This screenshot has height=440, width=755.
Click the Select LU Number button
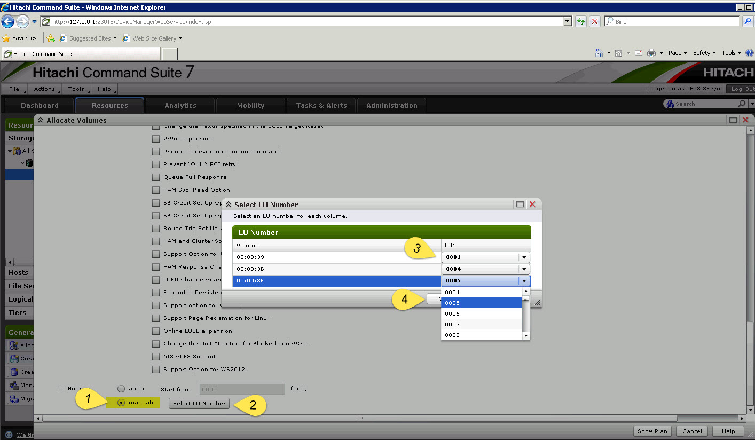(199, 403)
